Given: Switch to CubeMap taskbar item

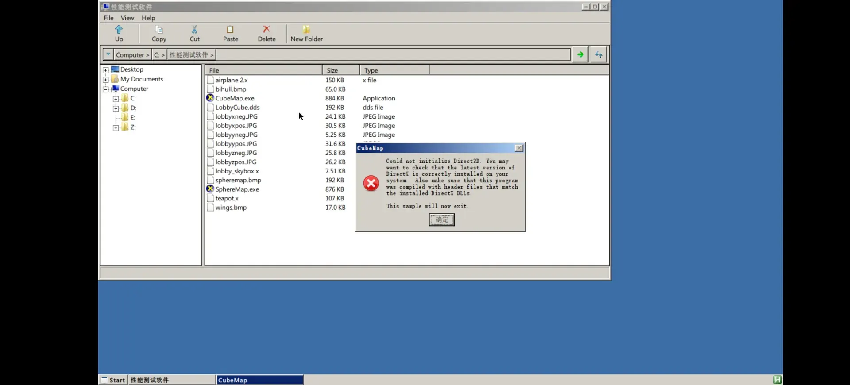Looking at the screenshot, I should (x=260, y=380).
